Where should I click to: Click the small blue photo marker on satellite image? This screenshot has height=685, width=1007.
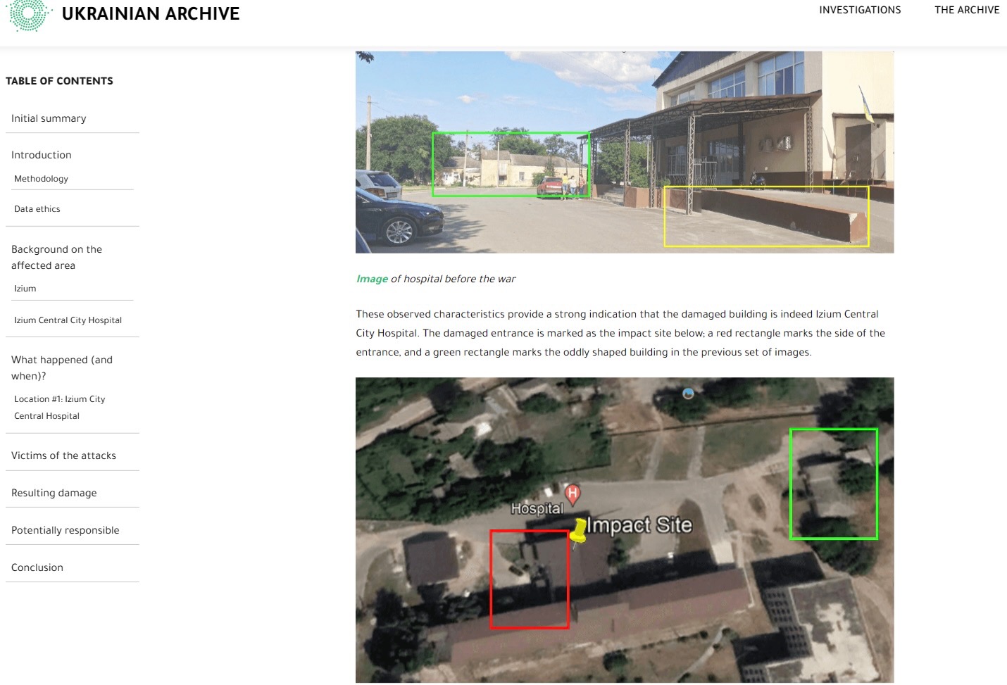pos(689,393)
